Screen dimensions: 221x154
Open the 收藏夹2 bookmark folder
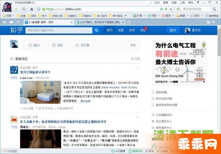[x=86, y=16]
